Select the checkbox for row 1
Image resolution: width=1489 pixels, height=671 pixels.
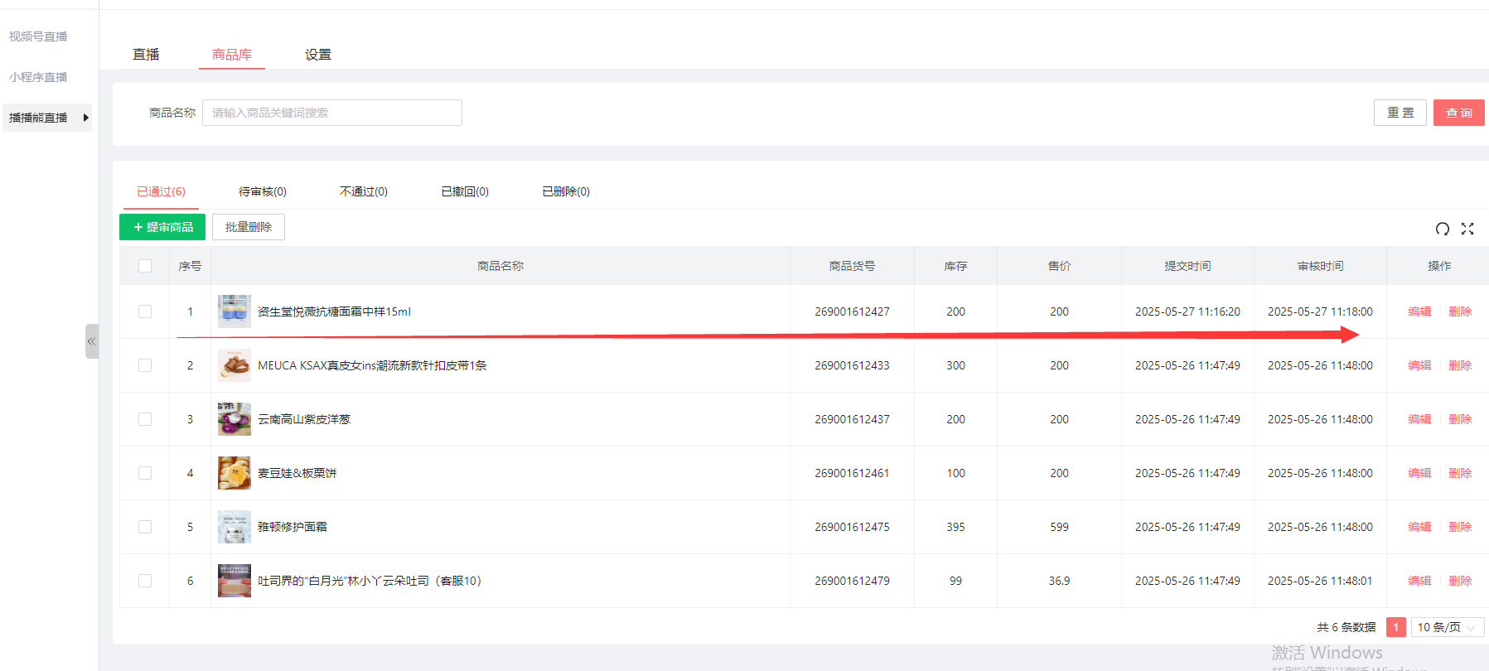145,311
